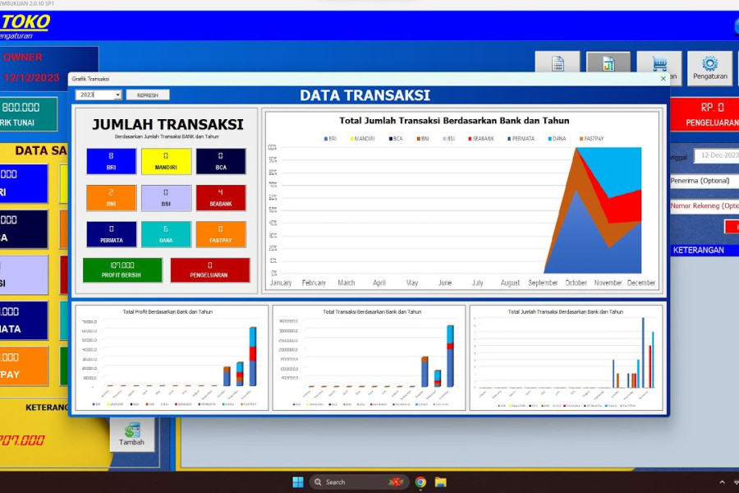
Task: Open the Windows Start menu
Action: coord(298,481)
